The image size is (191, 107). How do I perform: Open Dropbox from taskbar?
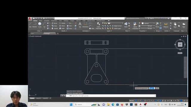tap(127, 104)
